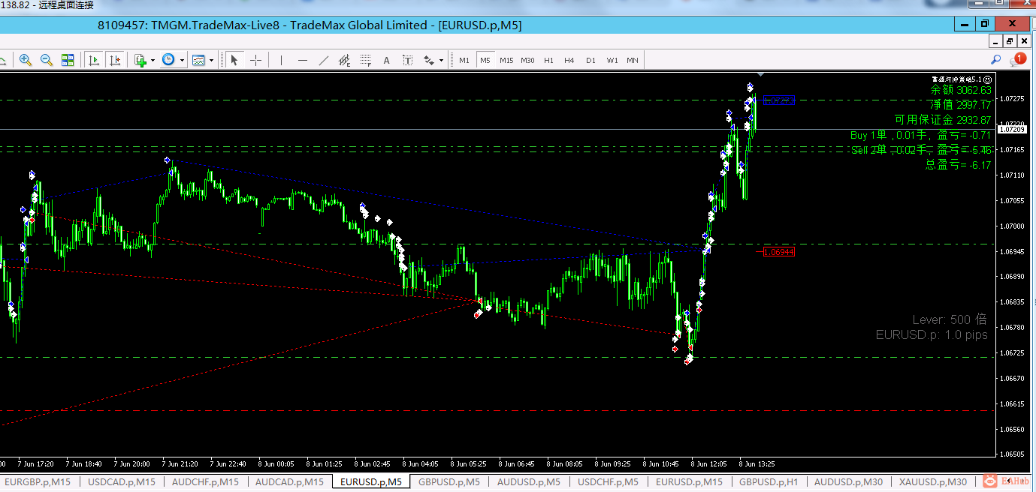Expand the Arrows dropdown arrow
1036x492 pixels.
pyautogui.click(x=441, y=60)
